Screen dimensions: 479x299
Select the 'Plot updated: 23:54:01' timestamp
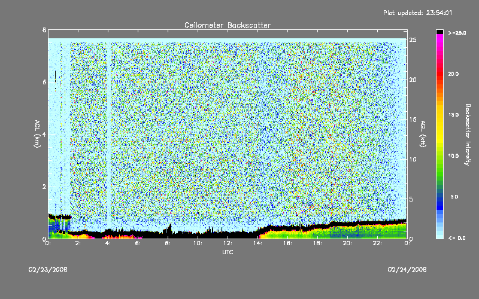point(417,13)
